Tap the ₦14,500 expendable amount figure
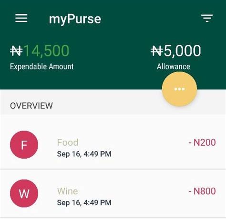226x219 pixels. click(x=40, y=50)
